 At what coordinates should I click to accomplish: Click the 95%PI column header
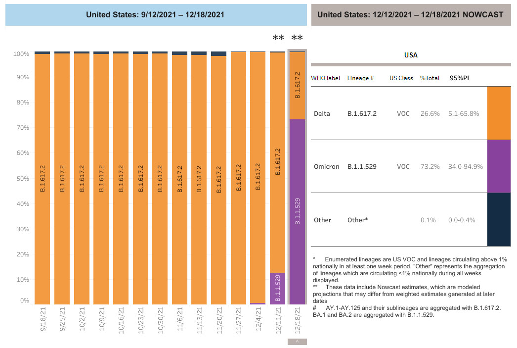pos(459,78)
